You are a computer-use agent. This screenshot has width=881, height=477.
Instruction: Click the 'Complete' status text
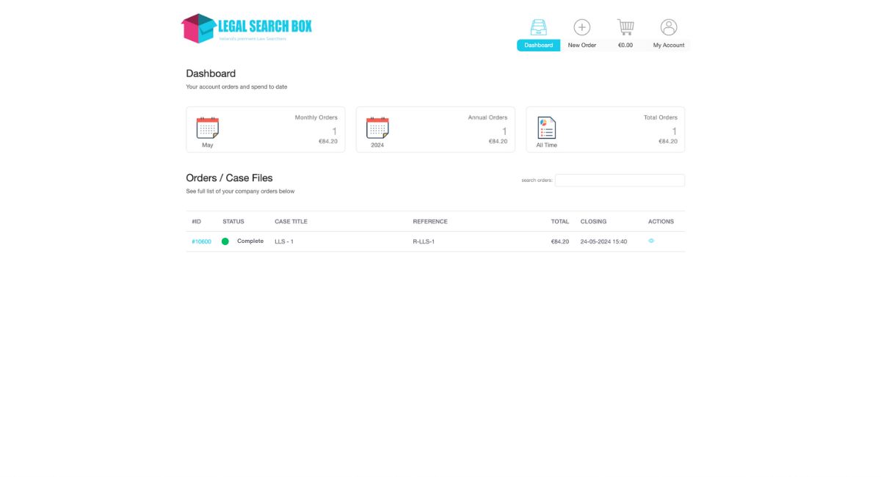pyautogui.click(x=250, y=241)
